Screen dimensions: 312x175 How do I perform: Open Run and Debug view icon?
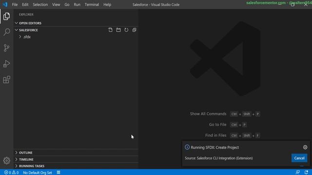pos(6,64)
